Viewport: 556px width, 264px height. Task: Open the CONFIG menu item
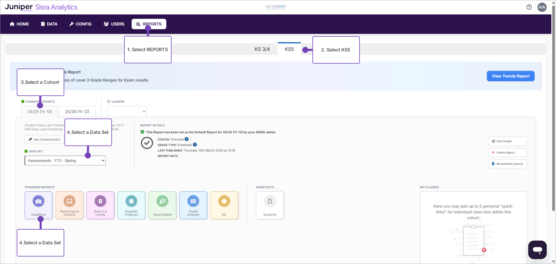click(x=80, y=24)
